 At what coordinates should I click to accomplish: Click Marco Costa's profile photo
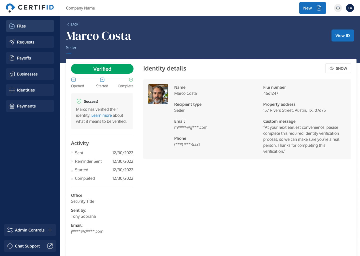158,94
